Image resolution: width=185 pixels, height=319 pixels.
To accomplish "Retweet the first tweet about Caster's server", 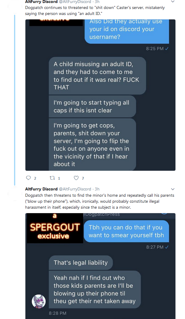I will tap(52, 178).
